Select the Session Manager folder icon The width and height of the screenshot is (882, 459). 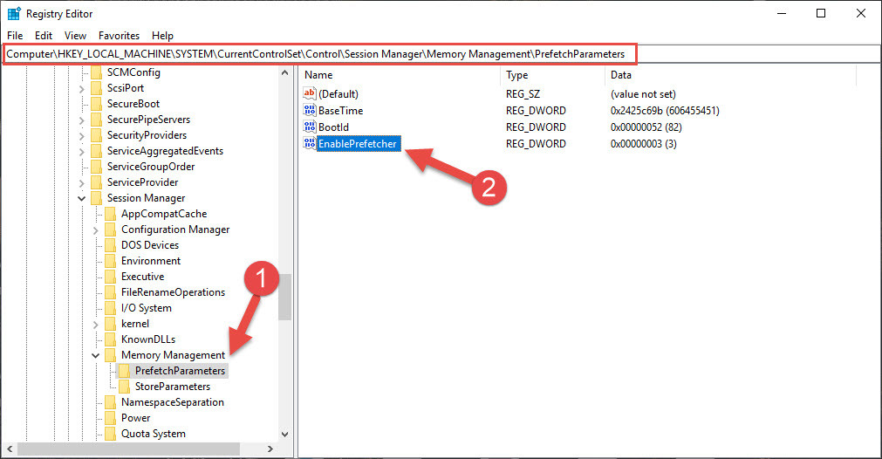[97, 198]
